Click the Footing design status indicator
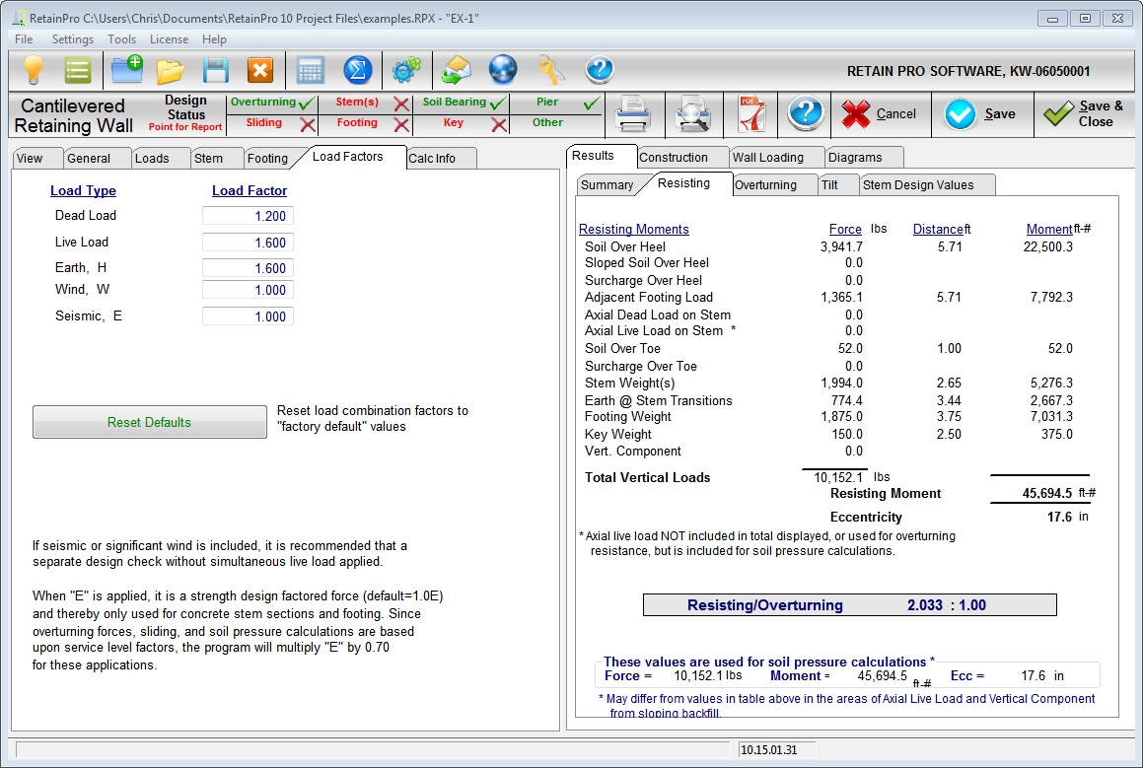 pyautogui.click(x=365, y=124)
